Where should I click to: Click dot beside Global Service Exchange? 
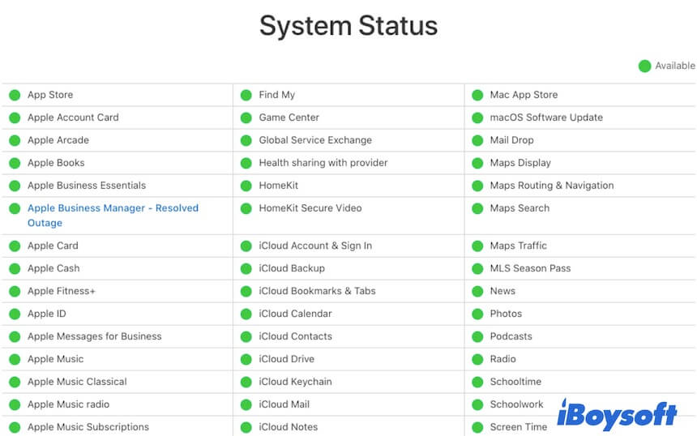(x=246, y=140)
